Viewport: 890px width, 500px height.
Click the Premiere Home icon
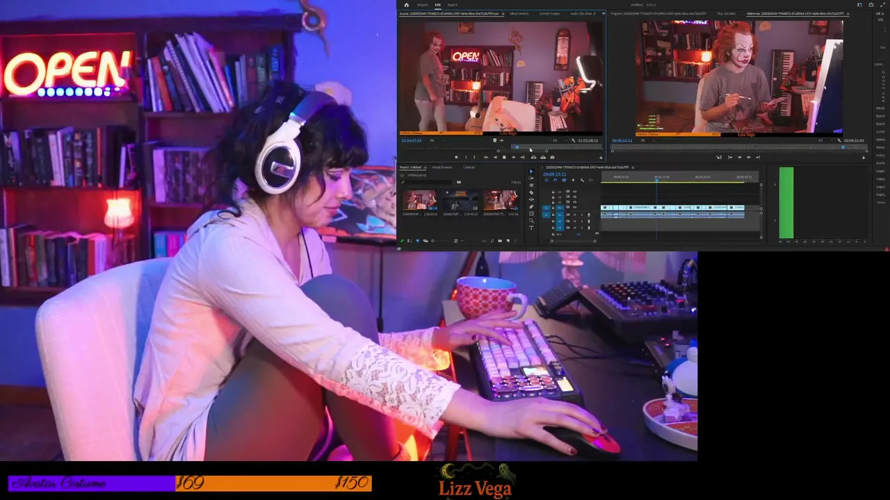(407, 5)
